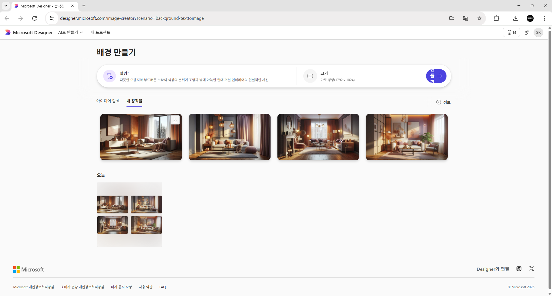
Task: Click the blue generate arrow button
Action: coord(436,76)
